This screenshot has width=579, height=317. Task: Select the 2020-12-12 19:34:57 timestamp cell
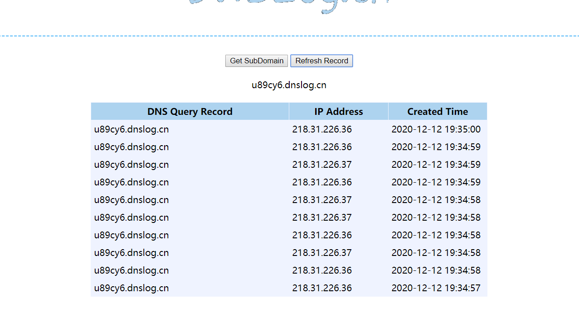pyautogui.click(x=436, y=288)
